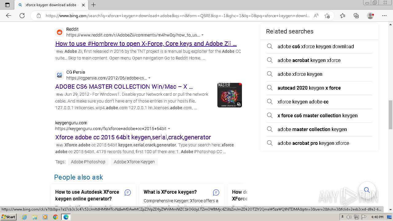Click the vertical page scrollbar thumb

[x=391, y=114]
